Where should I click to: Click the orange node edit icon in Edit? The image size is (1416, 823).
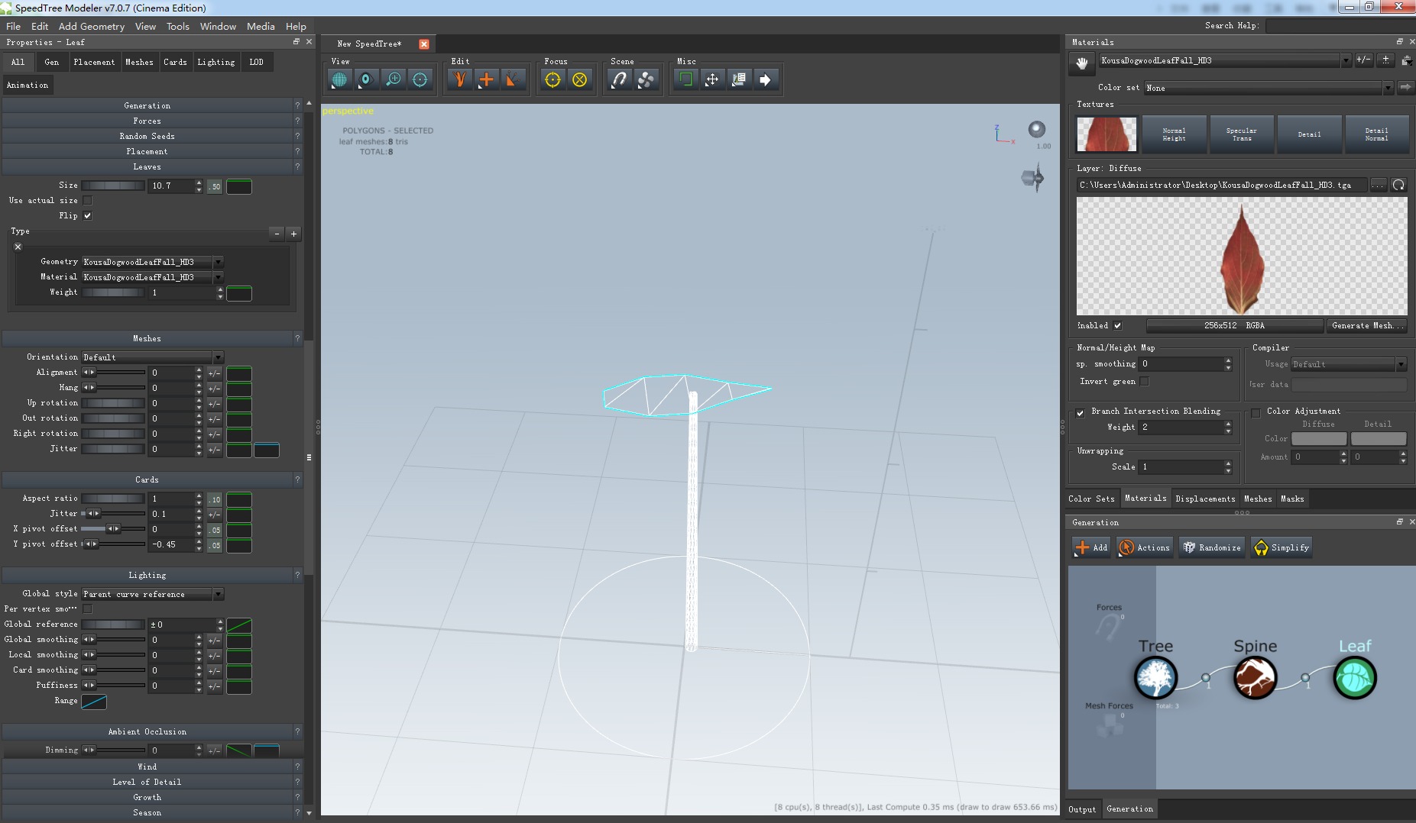pos(513,79)
